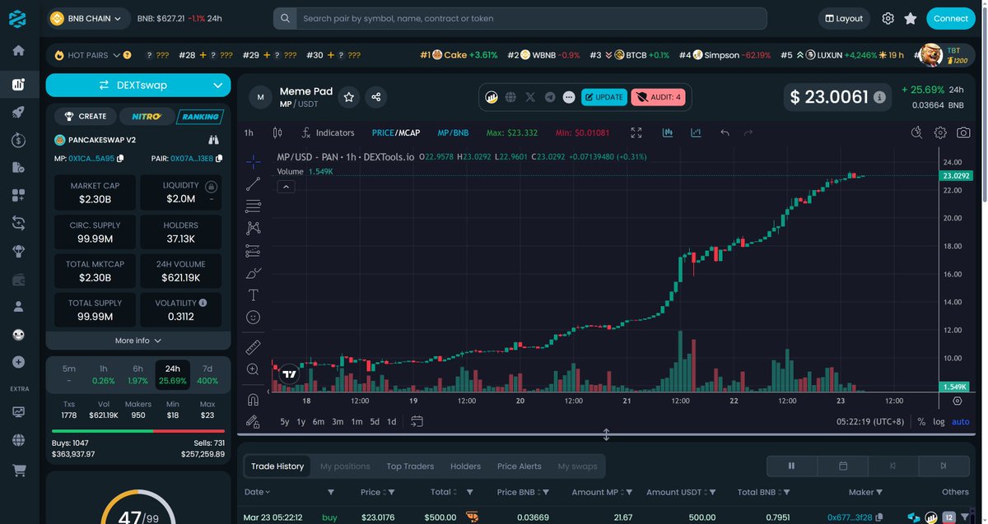Expand the DEXTswap panel

[x=138, y=85]
